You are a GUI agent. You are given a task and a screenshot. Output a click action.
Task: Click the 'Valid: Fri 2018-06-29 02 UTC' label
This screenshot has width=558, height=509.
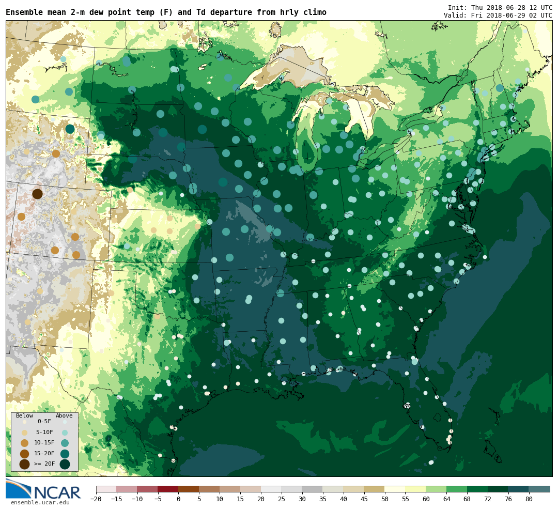point(498,16)
